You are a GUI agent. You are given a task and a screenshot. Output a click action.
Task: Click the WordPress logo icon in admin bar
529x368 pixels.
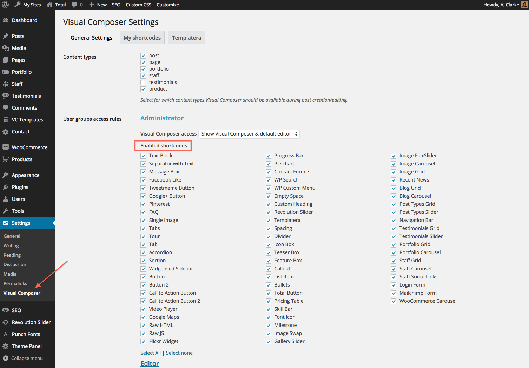(6, 5)
